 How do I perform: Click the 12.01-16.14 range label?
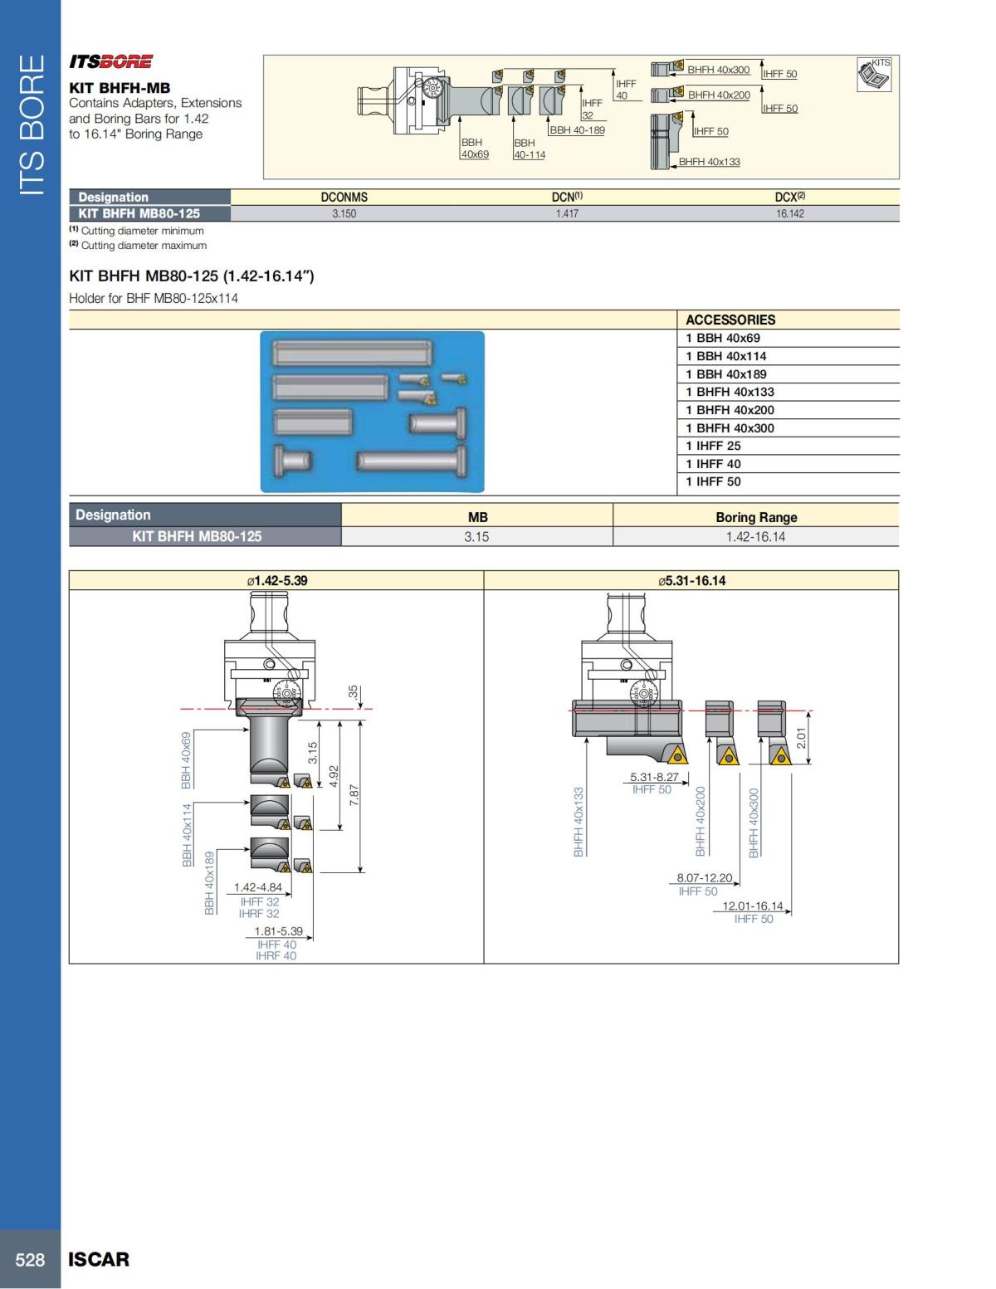753,906
